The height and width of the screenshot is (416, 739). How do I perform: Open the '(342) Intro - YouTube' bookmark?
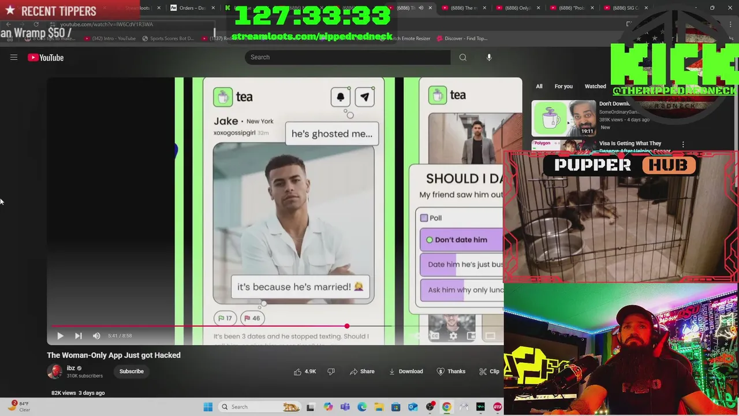(110, 39)
